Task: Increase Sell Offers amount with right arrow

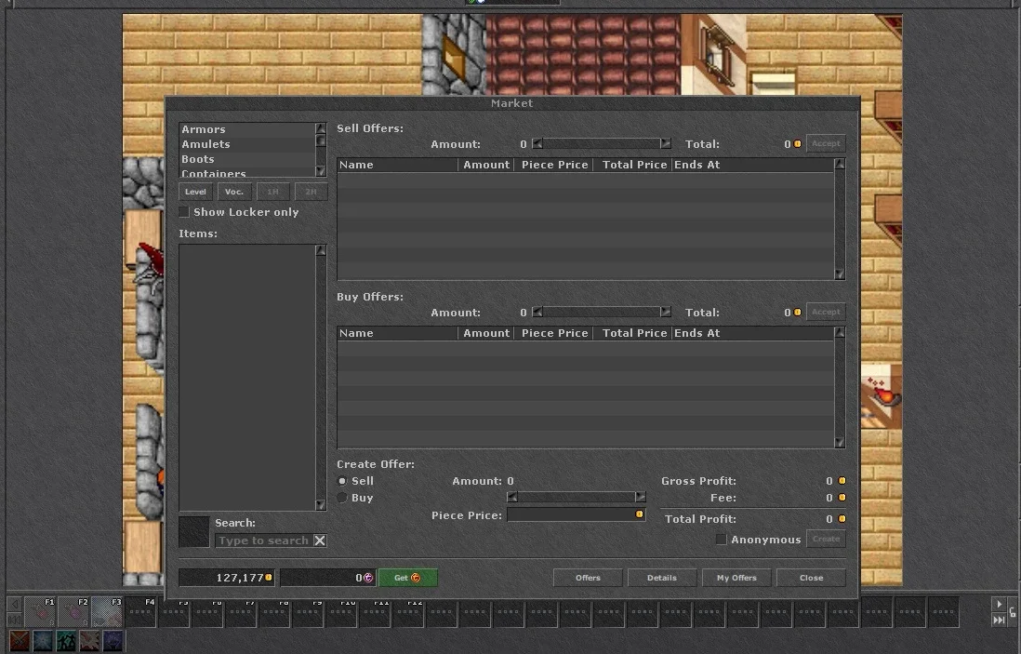Action: coord(666,143)
